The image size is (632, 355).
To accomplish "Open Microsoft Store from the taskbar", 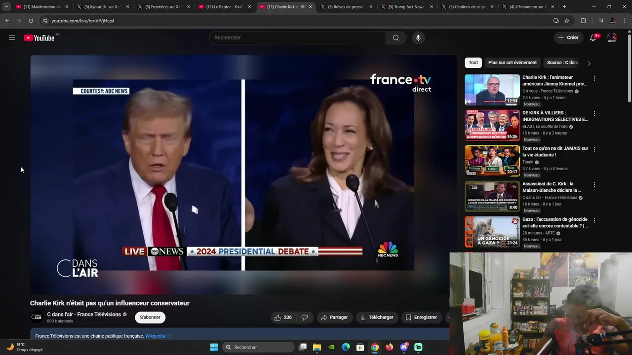I will (360, 347).
